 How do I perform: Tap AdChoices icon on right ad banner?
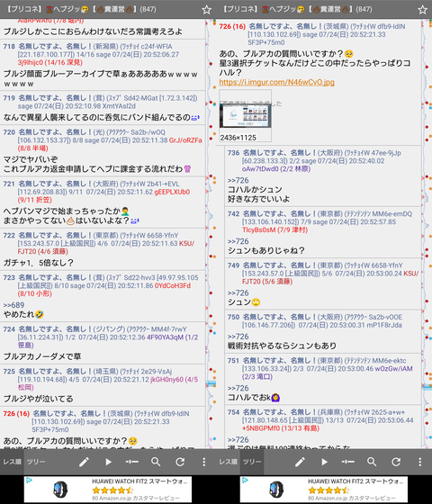[x=245, y=481]
